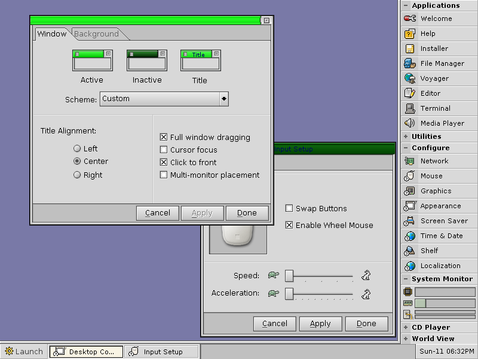This screenshot has width=478, height=359.
Task: Start Media Player from shelf
Action: (410, 123)
